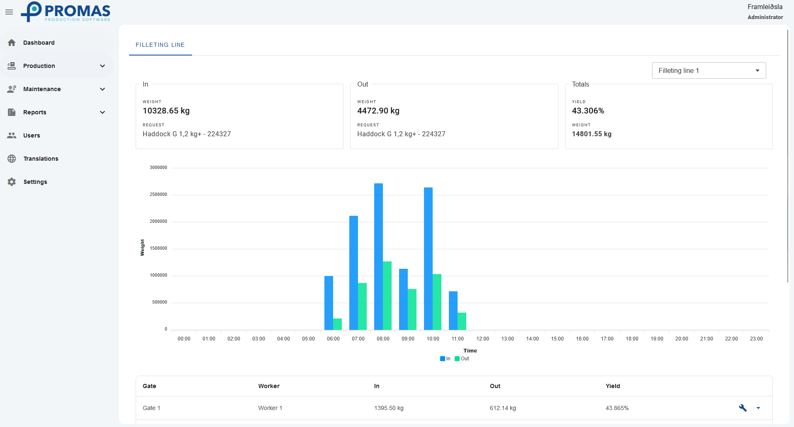Toggle the blue In legend series
The image size is (794, 427).
[445, 359]
